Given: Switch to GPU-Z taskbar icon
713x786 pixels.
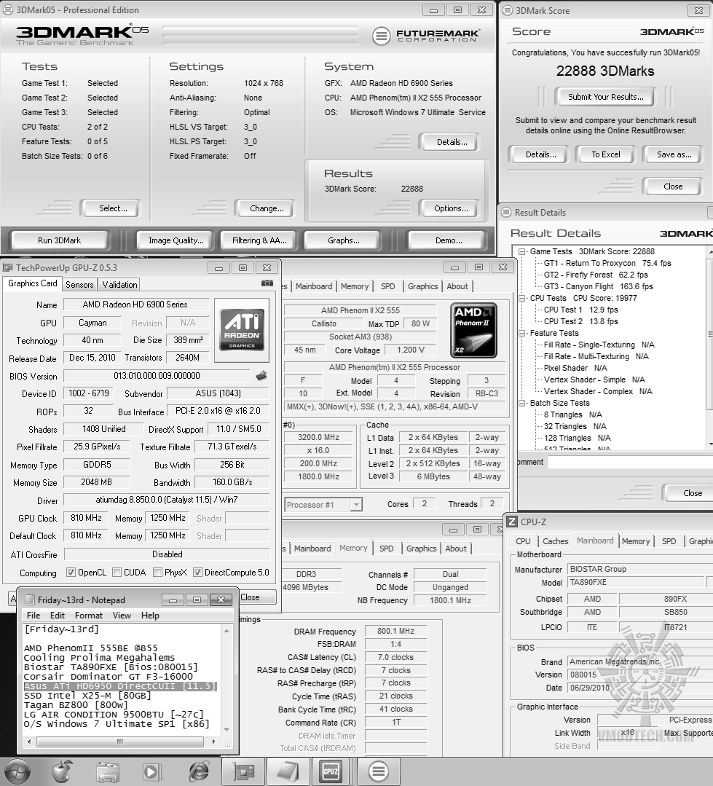Looking at the screenshot, I should pyautogui.click(x=243, y=771).
